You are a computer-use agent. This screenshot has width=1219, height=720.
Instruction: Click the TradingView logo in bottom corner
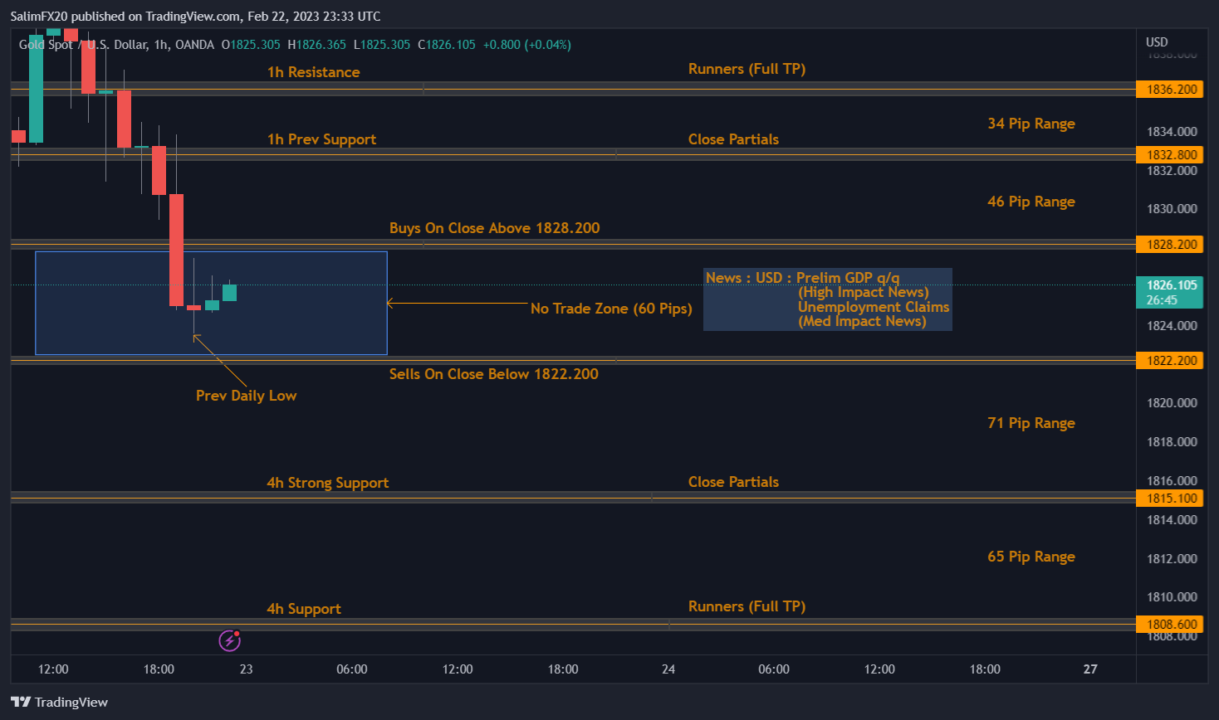click(59, 702)
